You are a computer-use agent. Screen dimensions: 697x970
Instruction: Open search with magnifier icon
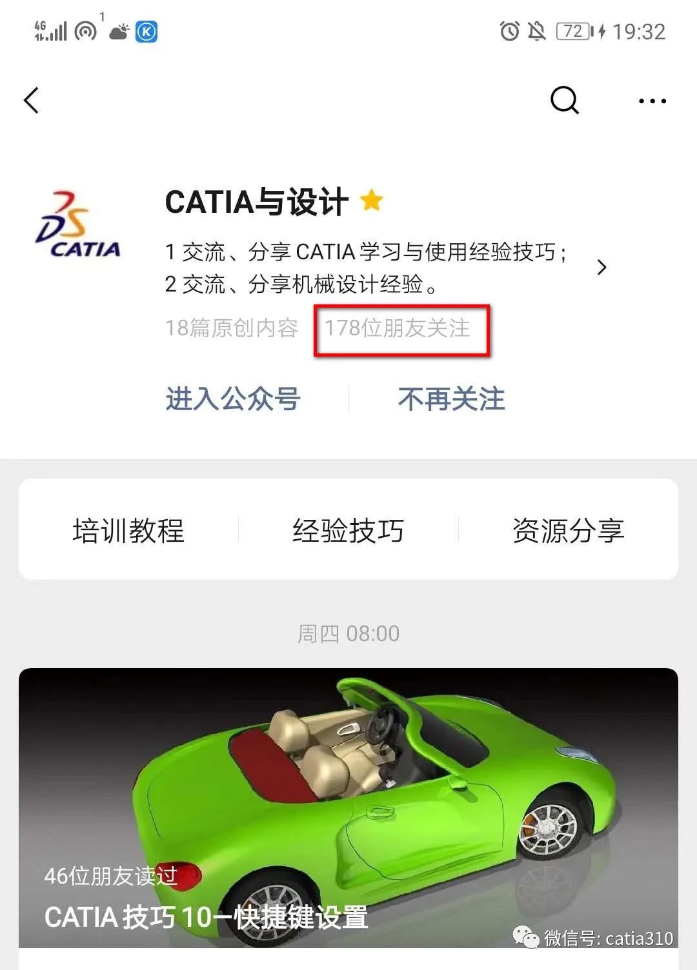565,101
